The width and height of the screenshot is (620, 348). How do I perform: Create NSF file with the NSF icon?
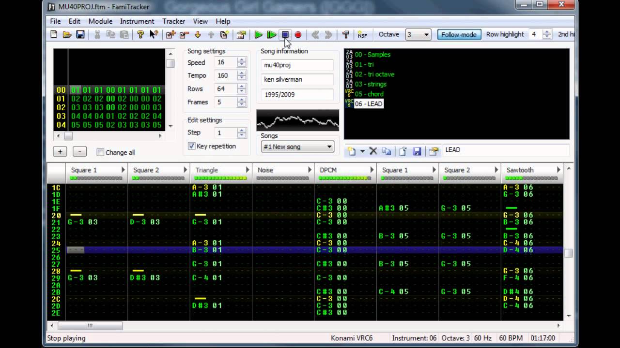pyautogui.click(x=362, y=34)
